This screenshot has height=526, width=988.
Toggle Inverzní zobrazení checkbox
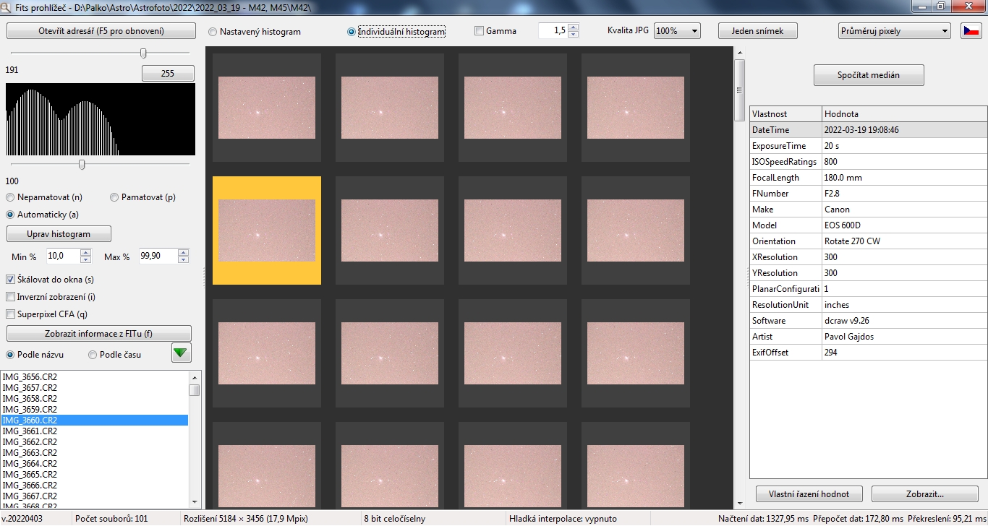[11, 297]
